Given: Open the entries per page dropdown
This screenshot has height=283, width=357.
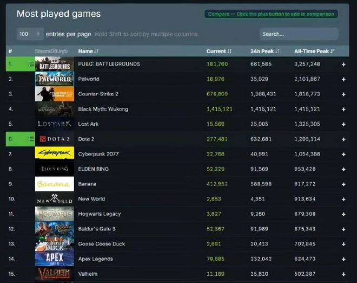Looking at the screenshot, I should pyautogui.click(x=30, y=34).
